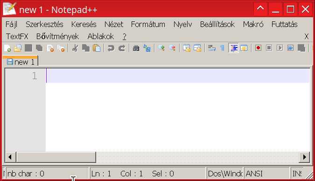Image resolution: width=315 pixels, height=181 pixels.
Task: Toggle synchronized horizontal scrolling icon
Action: pyautogui.click(x=197, y=48)
